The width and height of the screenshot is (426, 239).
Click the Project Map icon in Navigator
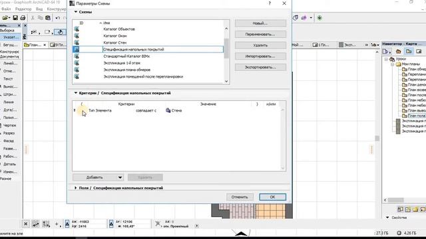pyautogui.click(x=398, y=51)
